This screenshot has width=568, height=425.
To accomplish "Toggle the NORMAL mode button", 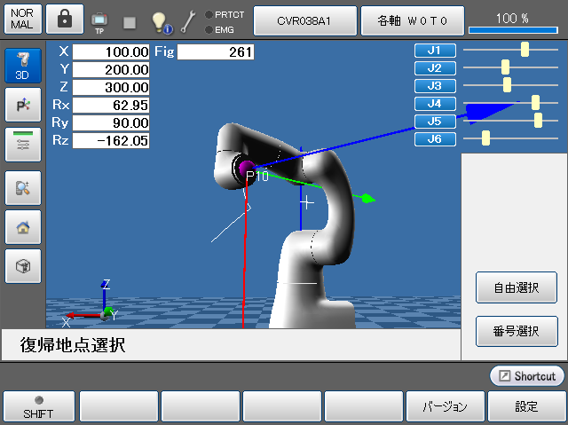I will click(x=22, y=19).
